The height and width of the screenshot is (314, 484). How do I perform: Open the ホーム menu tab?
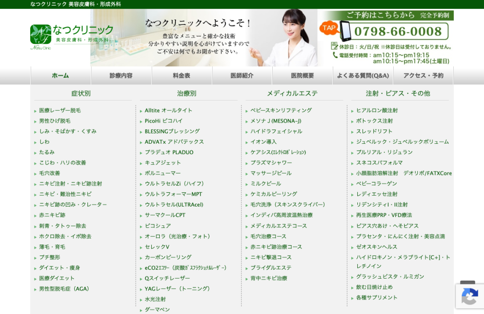point(60,75)
